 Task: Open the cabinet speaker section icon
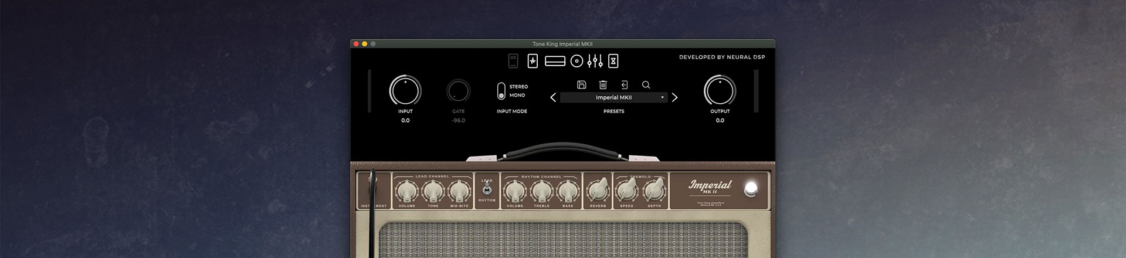(577, 60)
